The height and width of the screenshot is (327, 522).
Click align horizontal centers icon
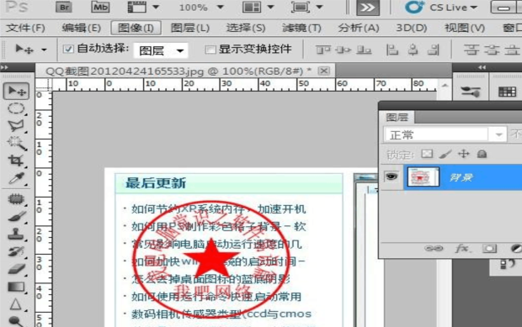click(x=413, y=50)
